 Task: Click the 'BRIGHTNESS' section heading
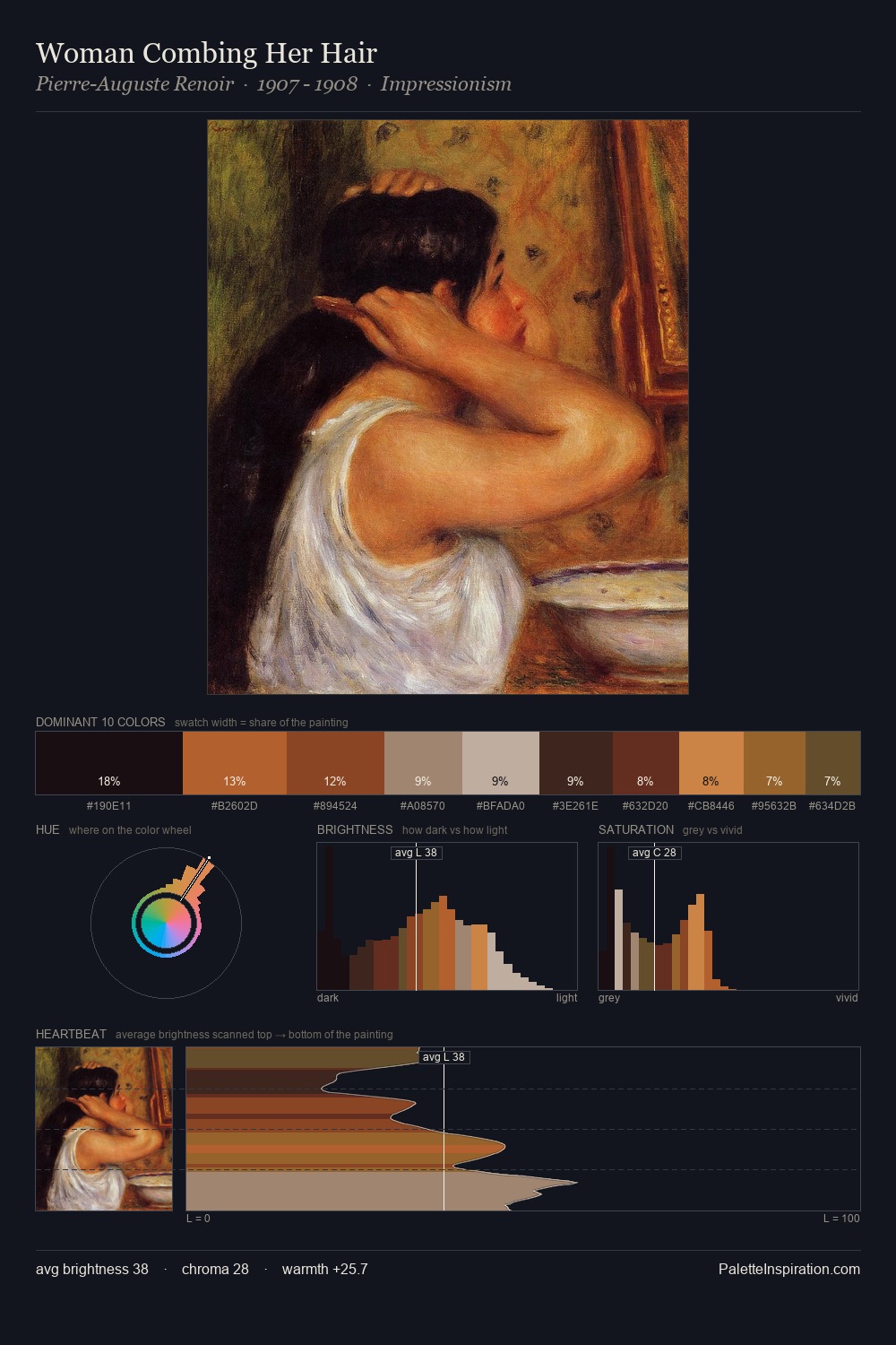point(355,829)
